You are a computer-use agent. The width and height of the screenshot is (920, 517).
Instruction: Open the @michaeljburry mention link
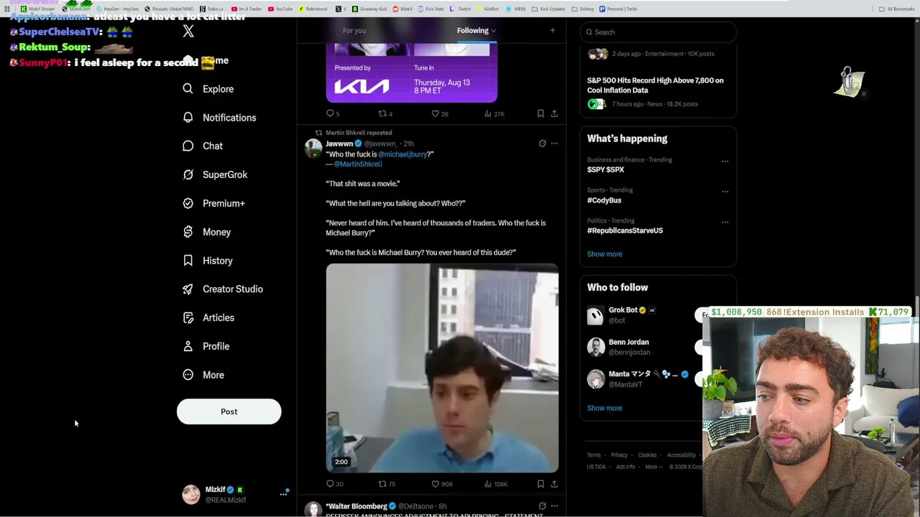point(403,154)
